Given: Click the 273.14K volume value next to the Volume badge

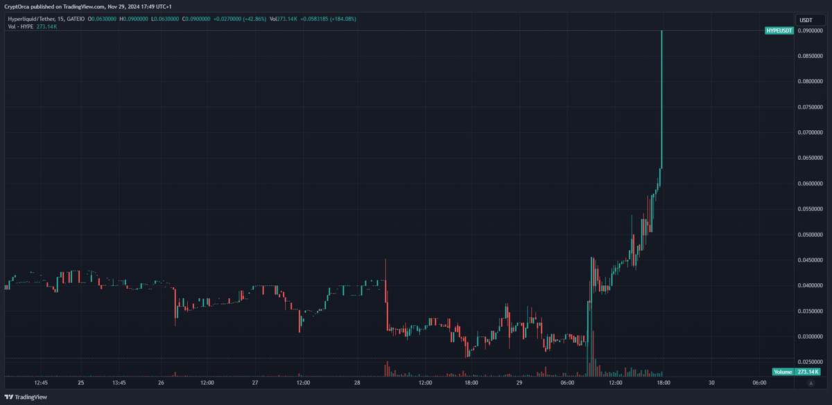Looking at the screenshot, I should tap(808, 372).
